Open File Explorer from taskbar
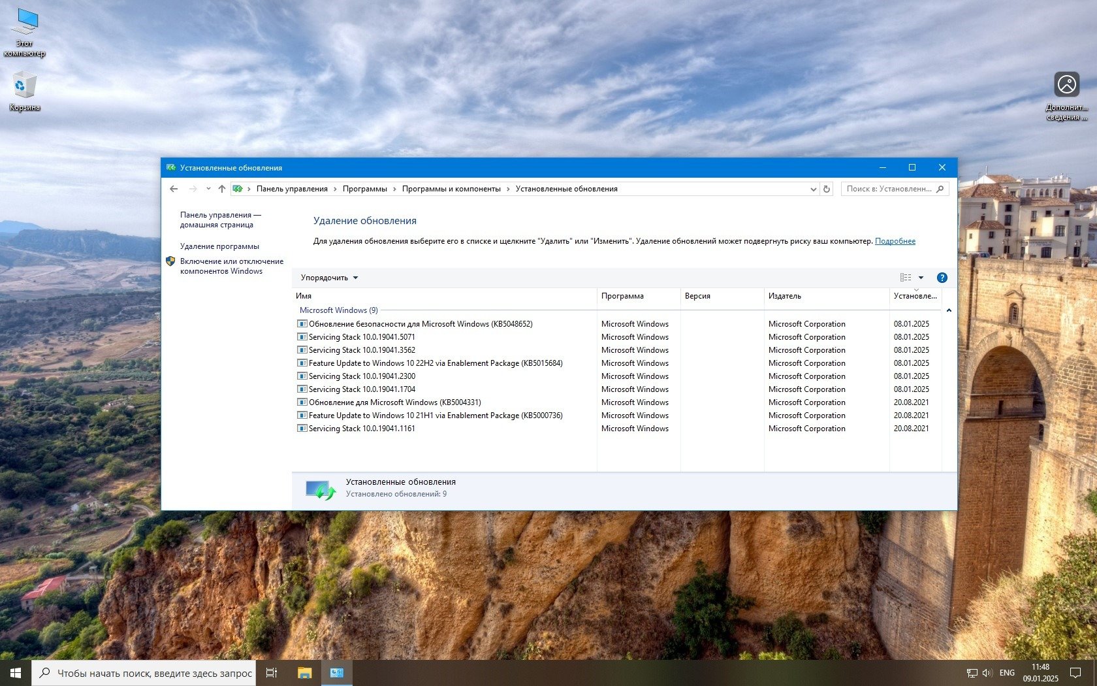The image size is (1097, 686). 304,673
